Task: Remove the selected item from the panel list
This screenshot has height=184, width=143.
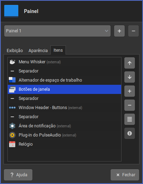Action: click(x=130, y=105)
